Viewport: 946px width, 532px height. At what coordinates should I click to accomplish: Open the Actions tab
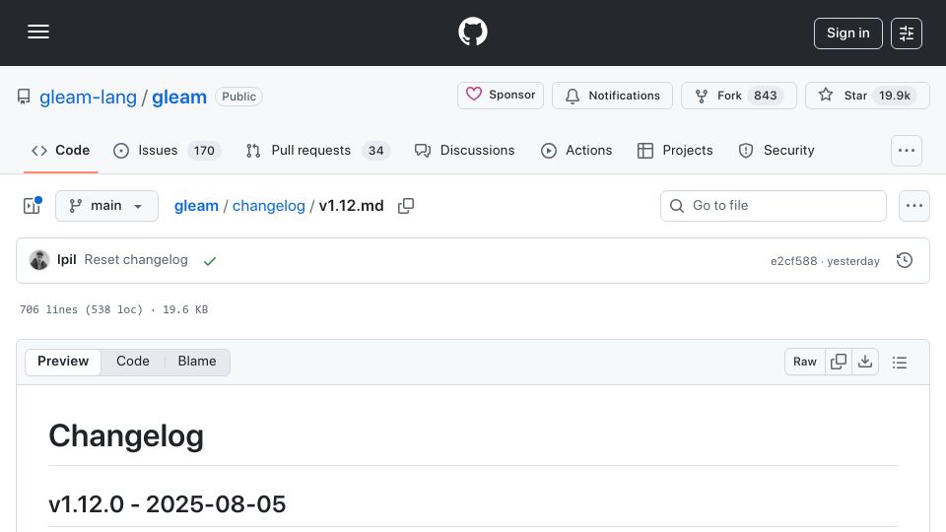coord(576,150)
